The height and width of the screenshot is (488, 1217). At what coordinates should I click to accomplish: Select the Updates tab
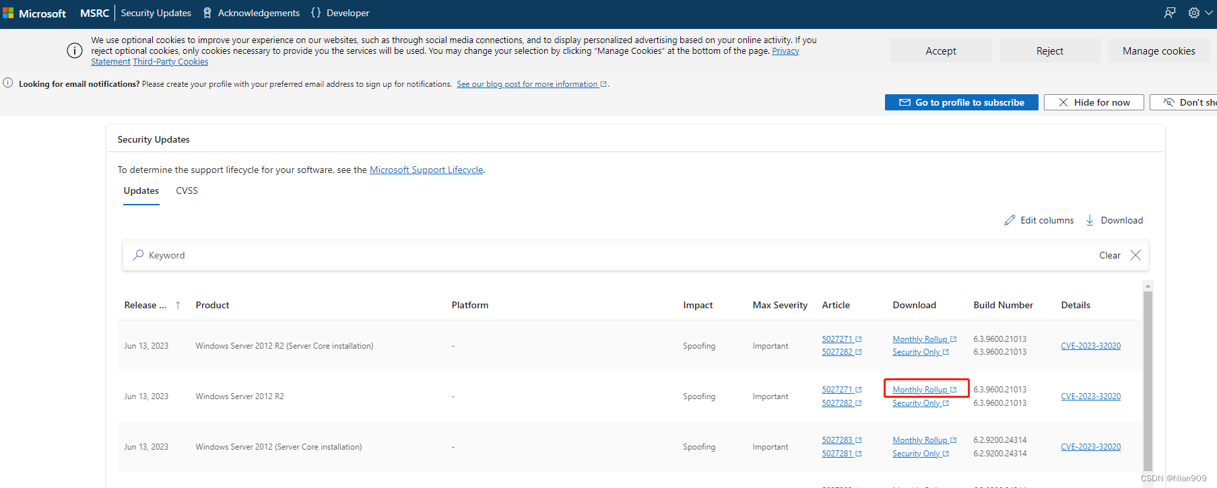[x=141, y=191]
